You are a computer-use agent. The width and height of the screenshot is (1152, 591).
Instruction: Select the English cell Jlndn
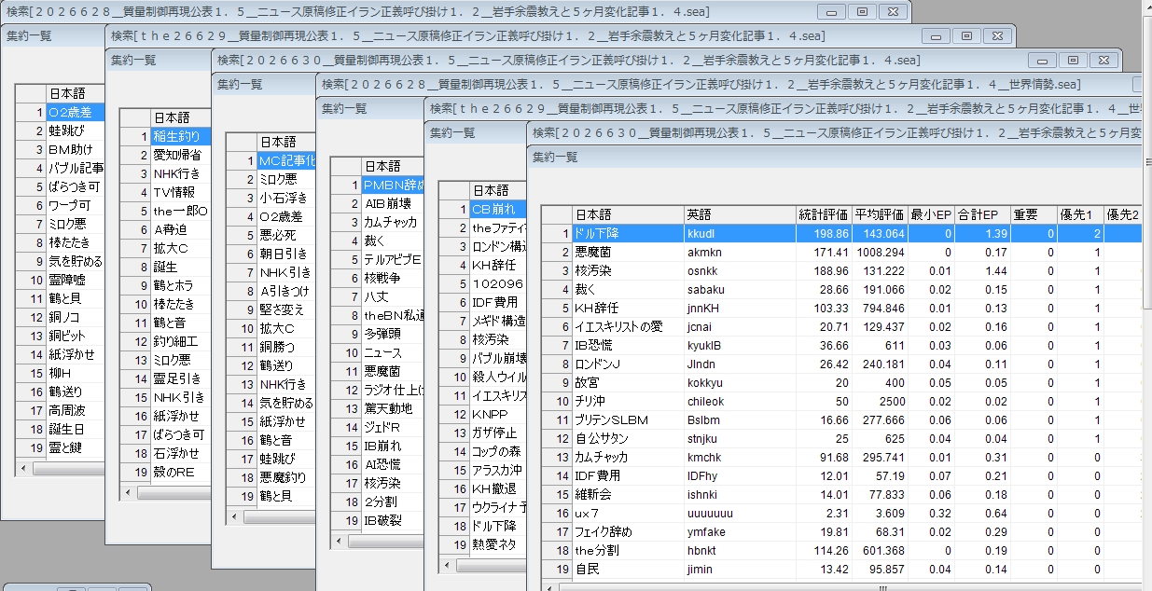(740, 364)
